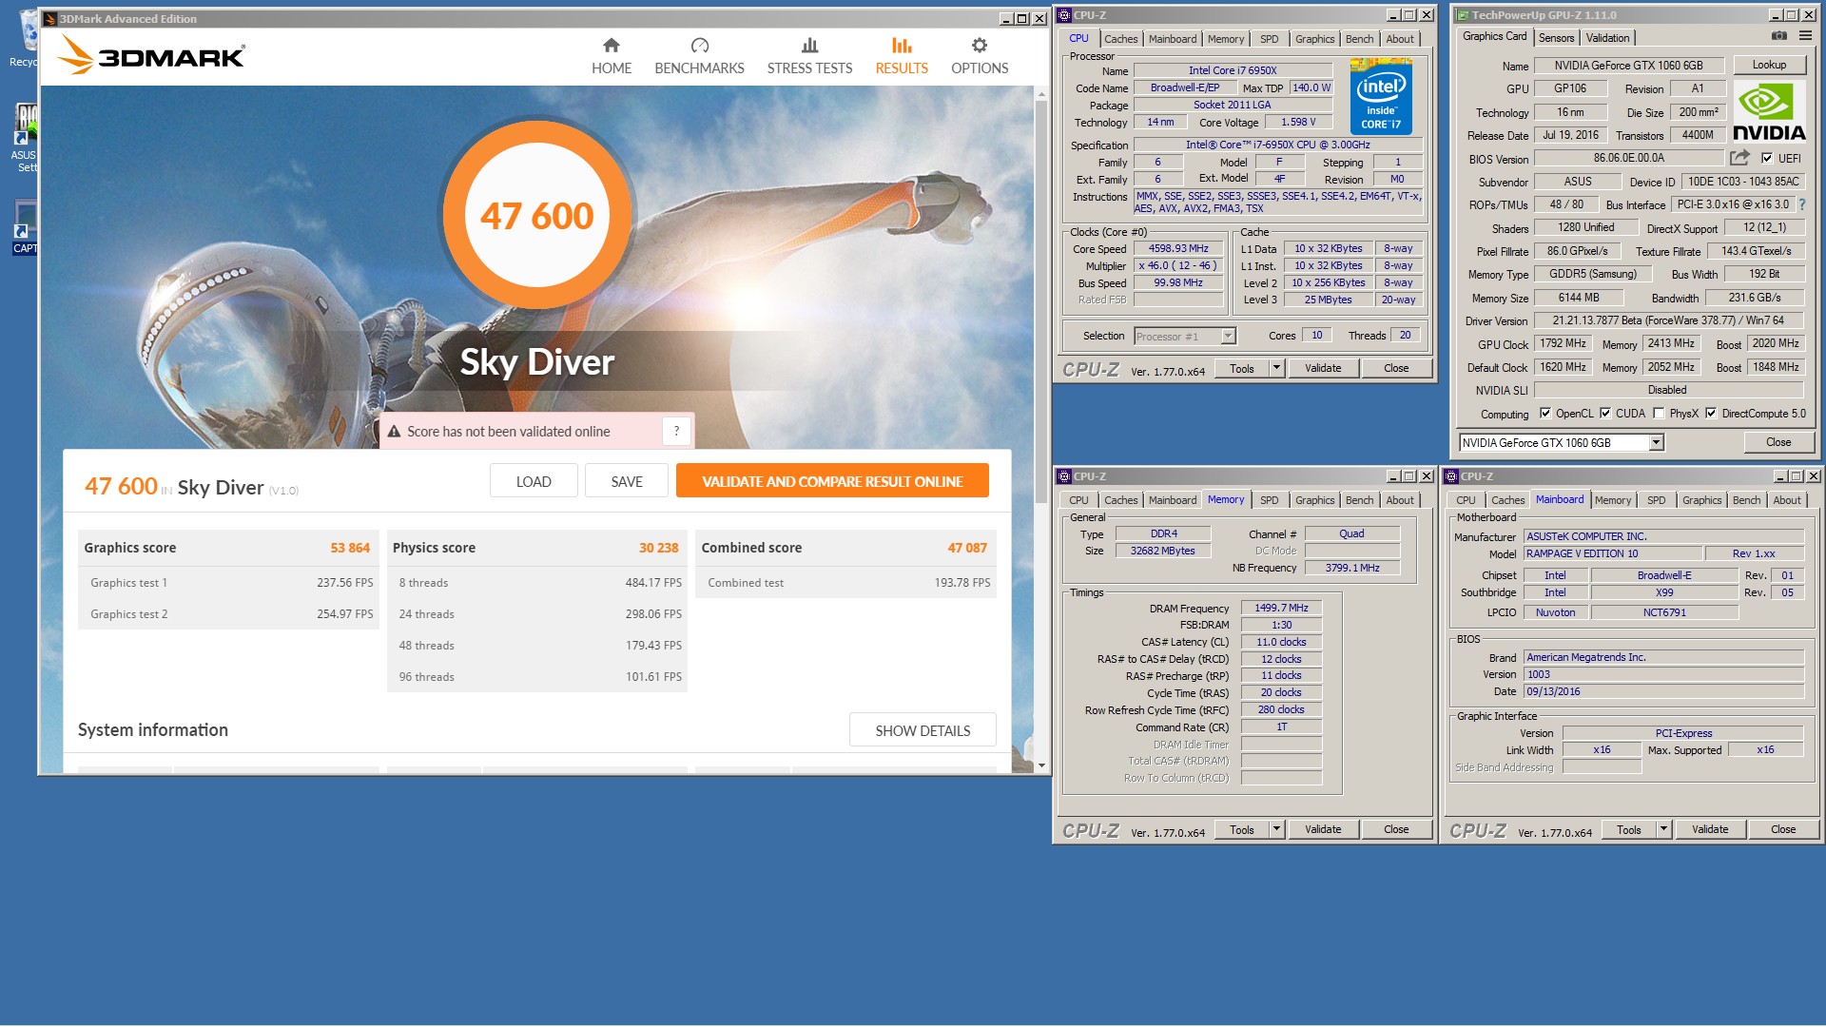This screenshot has height=1027, width=1826.
Task: Toggle the DirectCompute 5.0 checkbox
Action: [1711, 414]
